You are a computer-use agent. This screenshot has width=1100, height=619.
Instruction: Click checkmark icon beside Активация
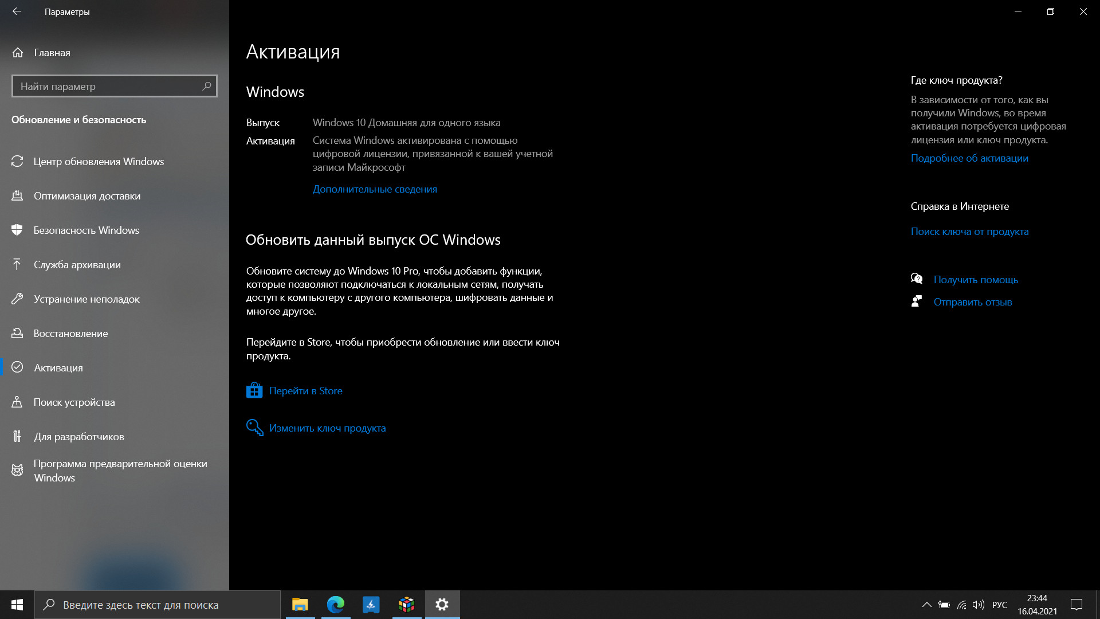click(x=17, y=368)
